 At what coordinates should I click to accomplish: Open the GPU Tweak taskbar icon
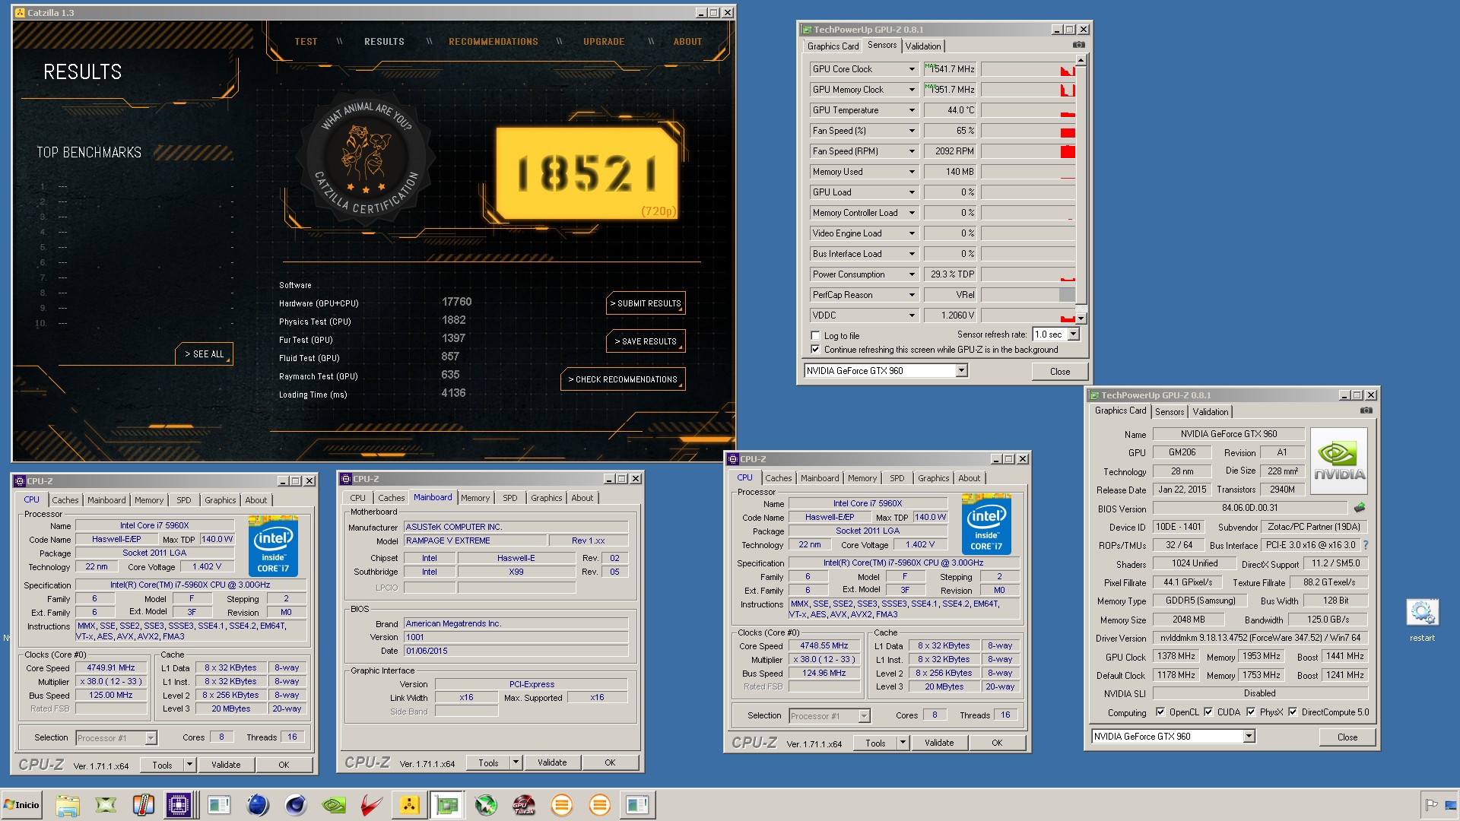point(524,805)
